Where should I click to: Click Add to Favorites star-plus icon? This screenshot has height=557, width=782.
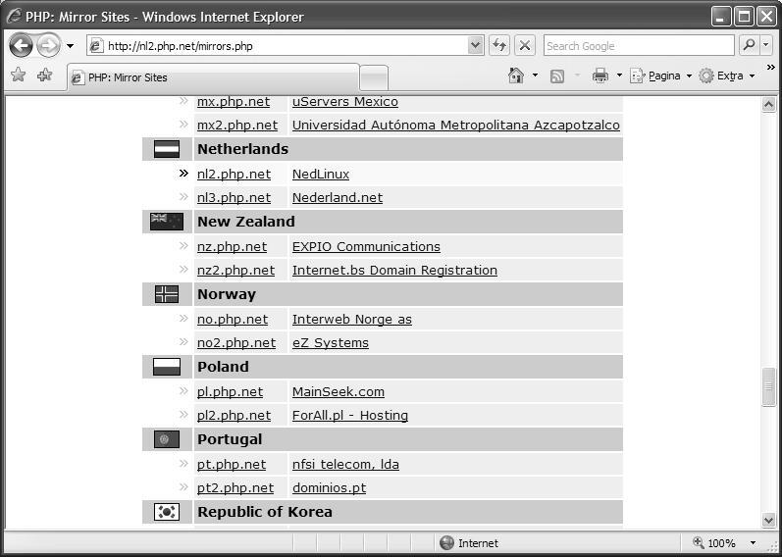click(45, 75)
